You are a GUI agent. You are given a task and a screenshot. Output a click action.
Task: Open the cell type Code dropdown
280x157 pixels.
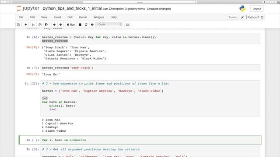109,24
